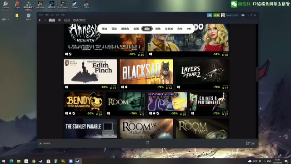This screenshot has width=291, height=164.
Task: Open the 库 (Library) tab
Action: coord(60,20)
